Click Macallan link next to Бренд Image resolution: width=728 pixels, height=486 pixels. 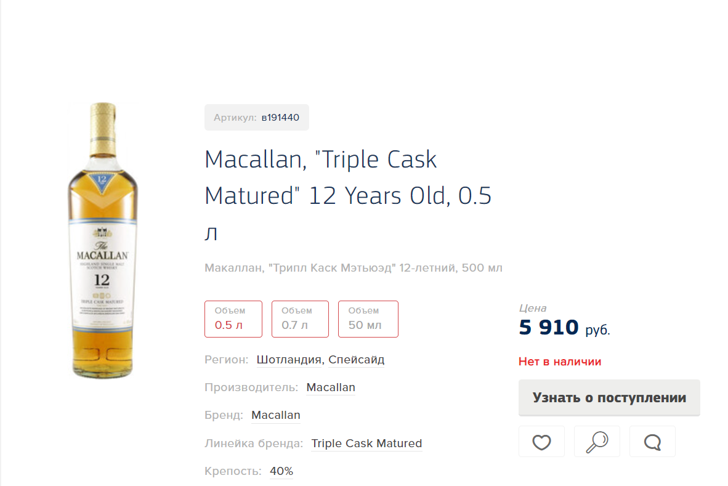(276, 415)
